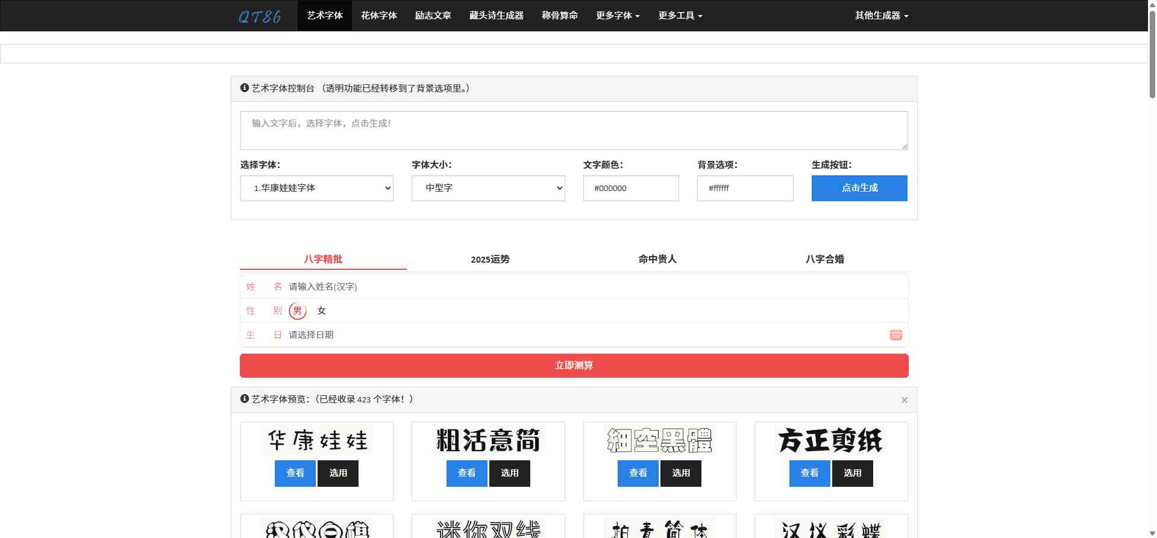Click the 华康娃娃 font preview image

tap(317, 440)
